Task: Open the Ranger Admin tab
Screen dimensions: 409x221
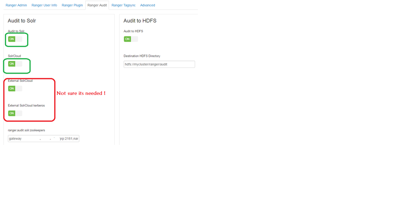Action: point(16,5)
